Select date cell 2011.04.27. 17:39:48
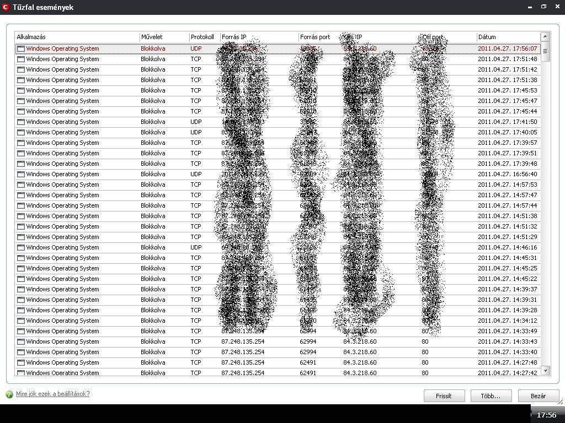Image resolution: width=565 pixels, height=423 pixels. (508, 164)
